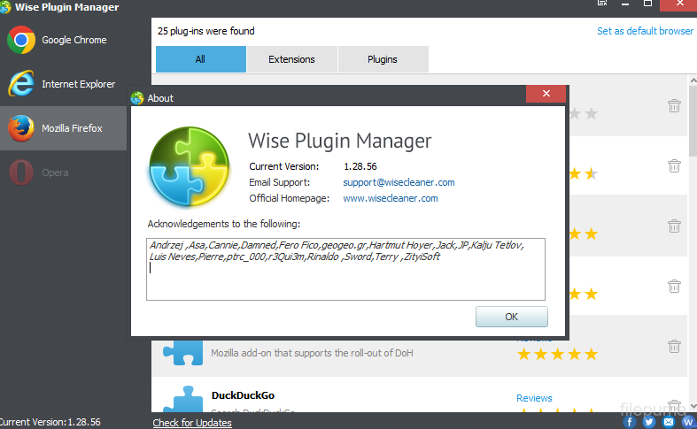Switch to the All tab
This screenshot has width=697, height=429.
pos(200,59)
